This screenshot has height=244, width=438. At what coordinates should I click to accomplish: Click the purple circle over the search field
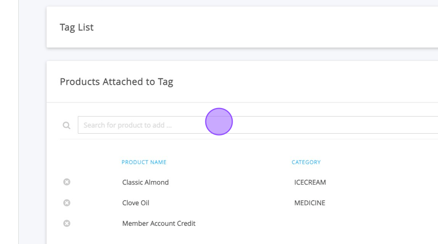tap(219, 122)
